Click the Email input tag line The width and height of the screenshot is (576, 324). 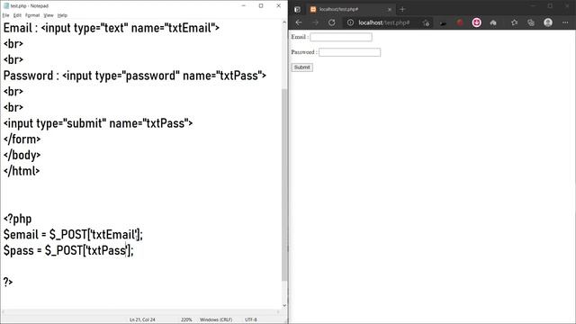pos(112,28)
